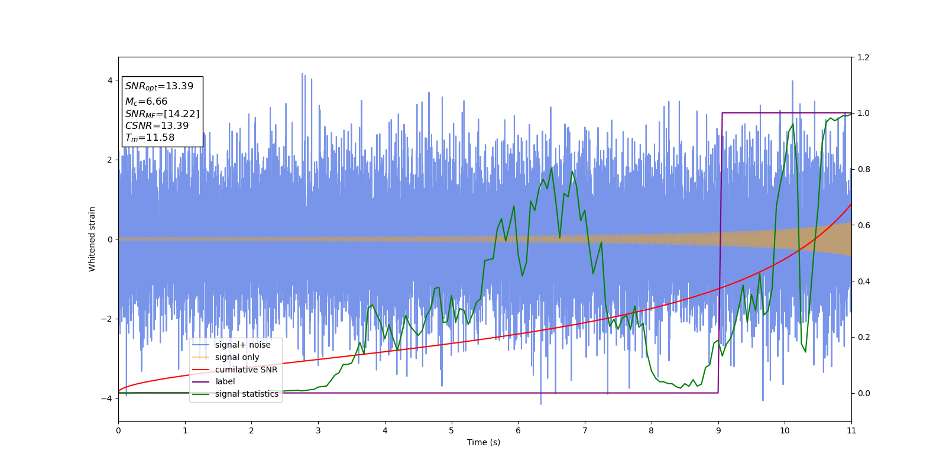Click the SNRopt=13.39 annotation text

pos(160,86)
